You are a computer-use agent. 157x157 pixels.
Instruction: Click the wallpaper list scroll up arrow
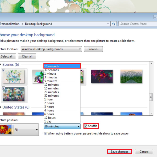pyautogui.click(x=151, y=64)
